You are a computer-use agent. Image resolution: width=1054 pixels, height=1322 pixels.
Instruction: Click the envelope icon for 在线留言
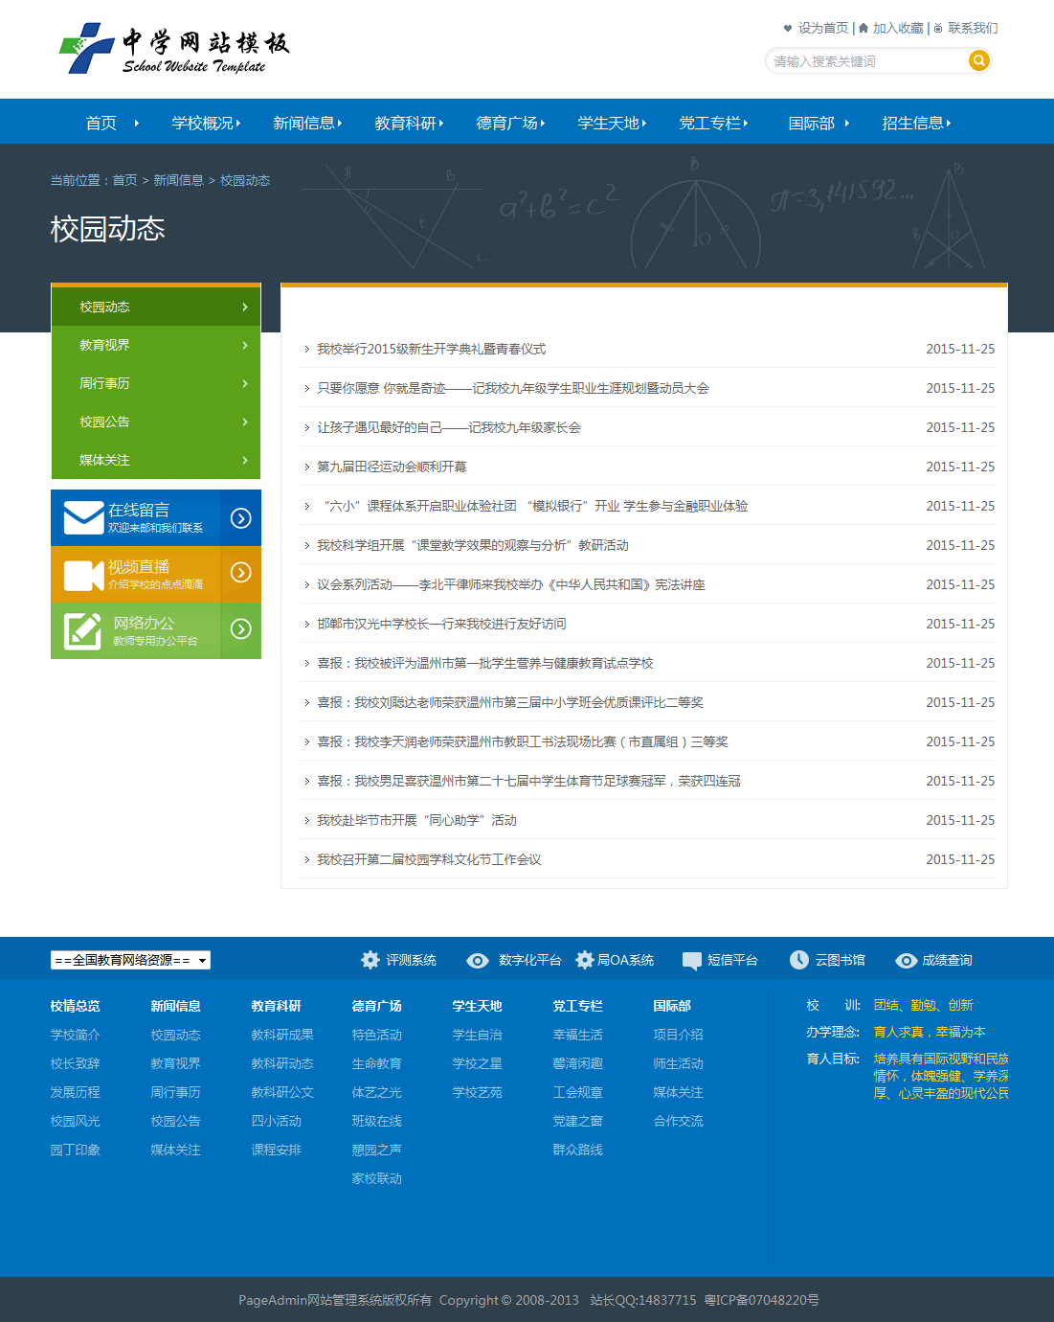point(83,517)
